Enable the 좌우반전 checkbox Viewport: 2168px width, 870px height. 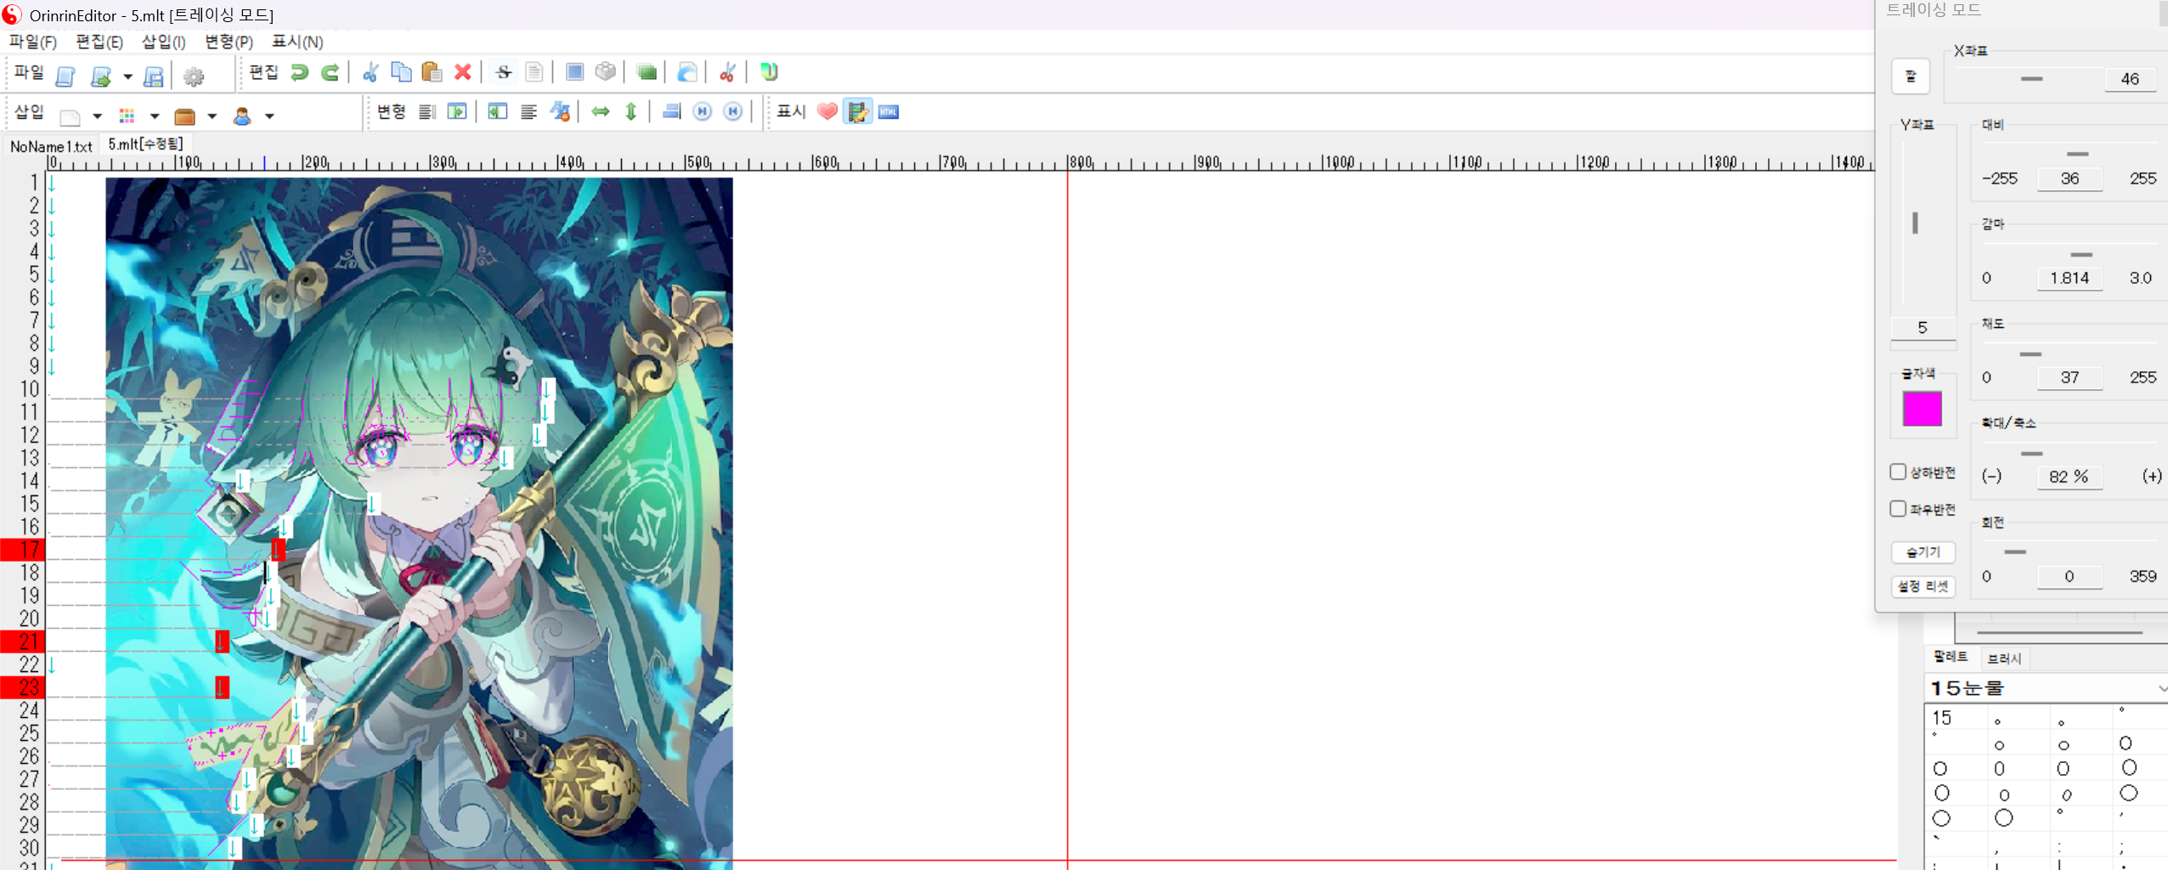click(1898, 509)
